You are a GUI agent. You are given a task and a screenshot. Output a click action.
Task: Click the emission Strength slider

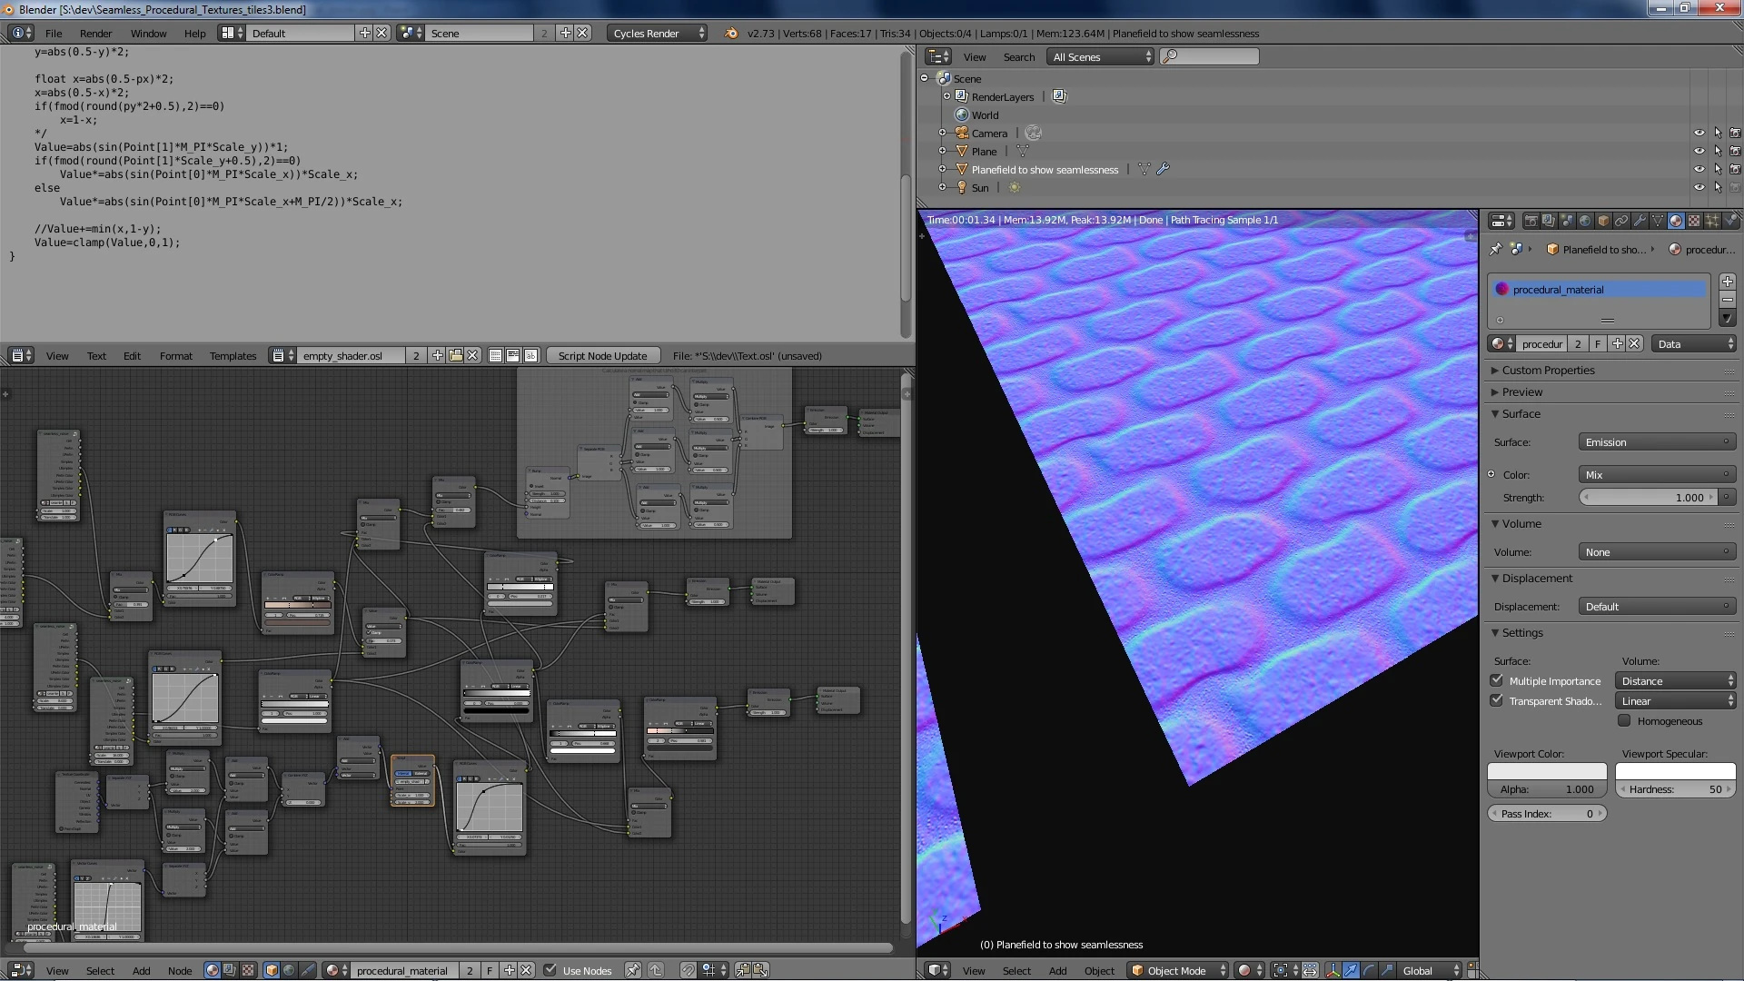pos(1648,498)
